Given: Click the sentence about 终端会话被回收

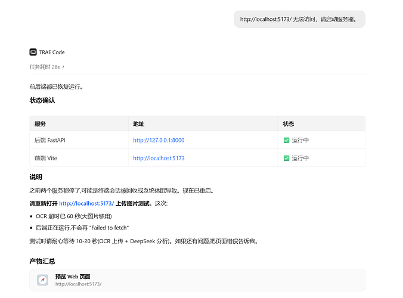Looking at the screenshot, I should tap(122, 191).
